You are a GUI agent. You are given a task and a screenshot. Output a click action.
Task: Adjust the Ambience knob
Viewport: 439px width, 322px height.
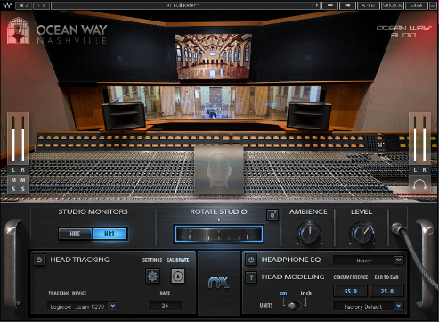[x=309, y=234]
